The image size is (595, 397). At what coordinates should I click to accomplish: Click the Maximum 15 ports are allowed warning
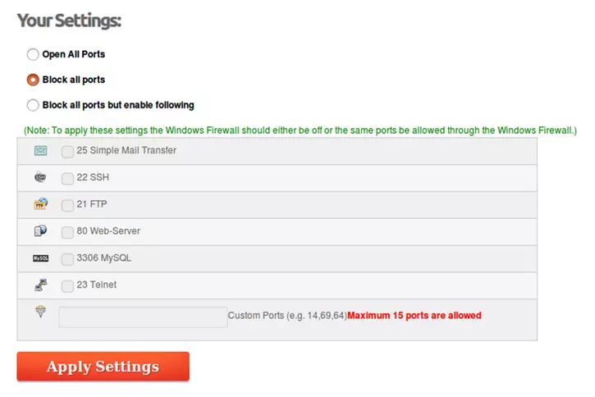coord(414,315)
